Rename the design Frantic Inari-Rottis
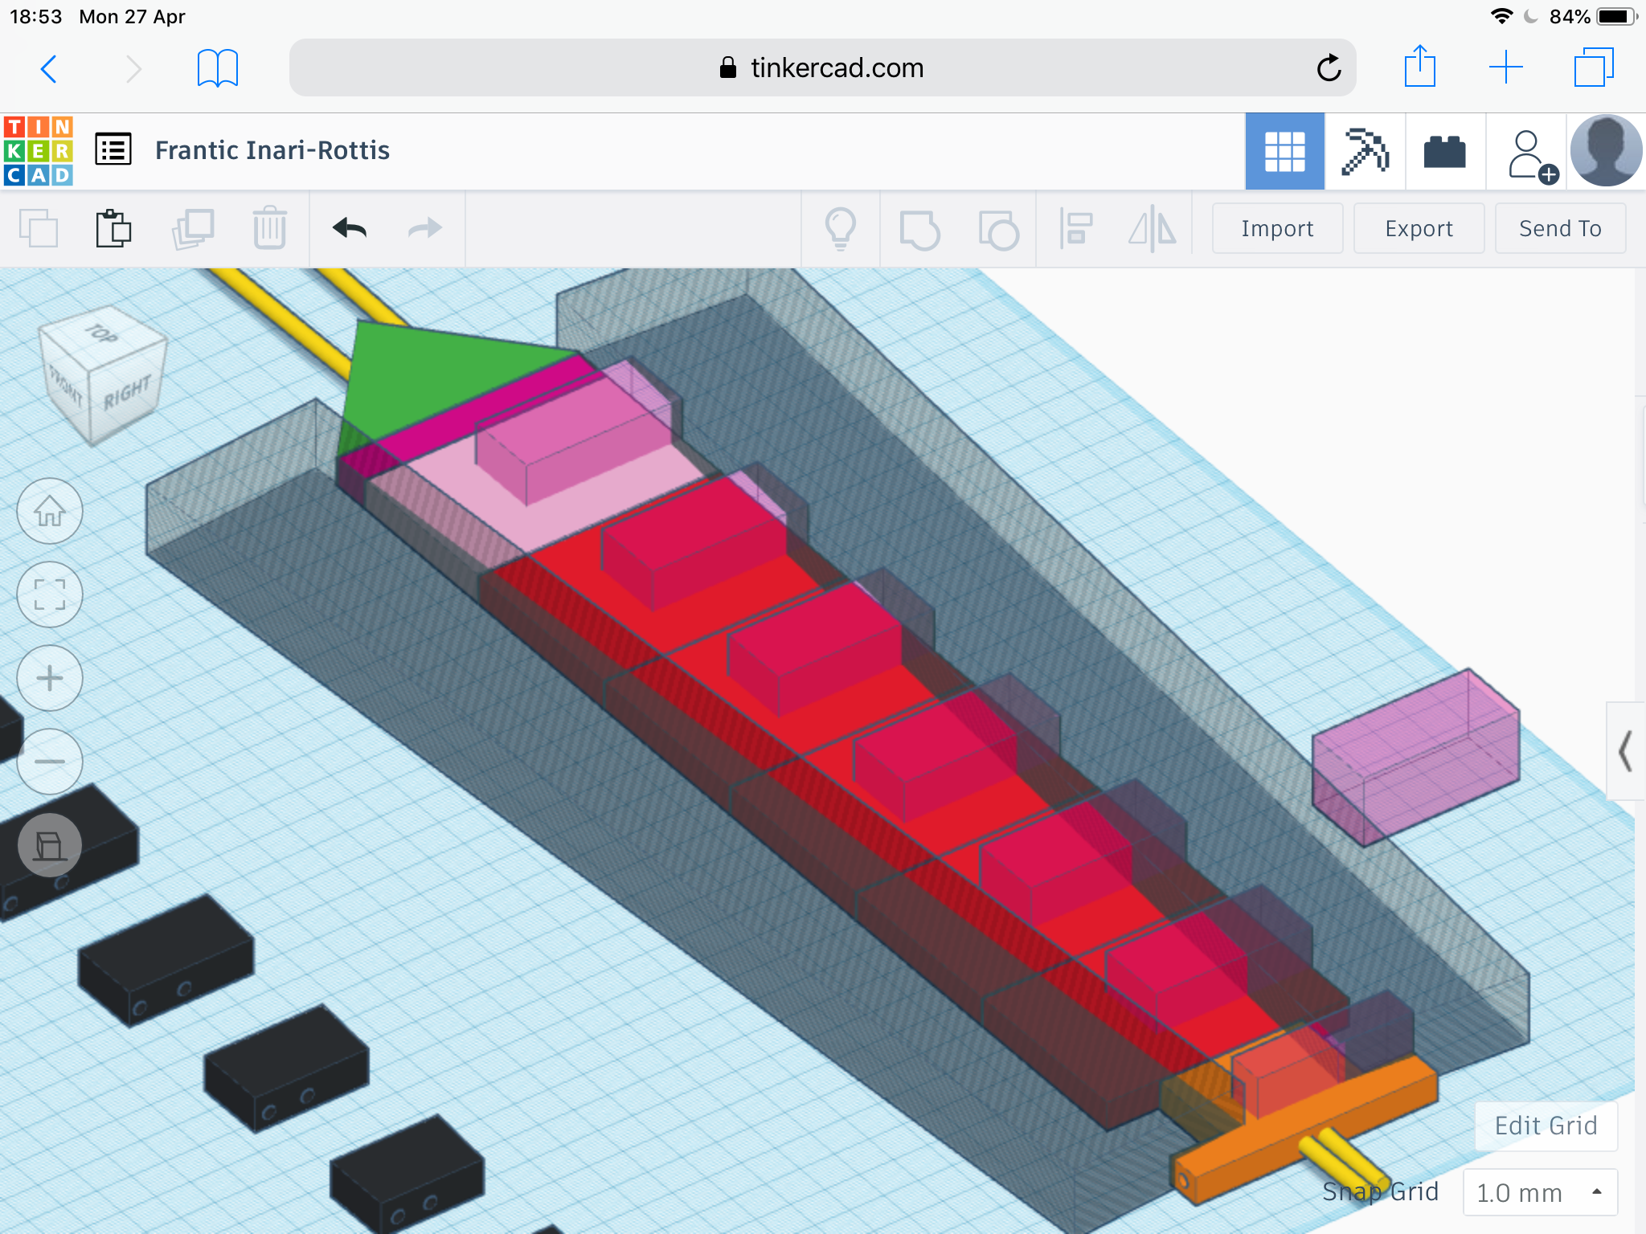 click(x=272, y=150)
